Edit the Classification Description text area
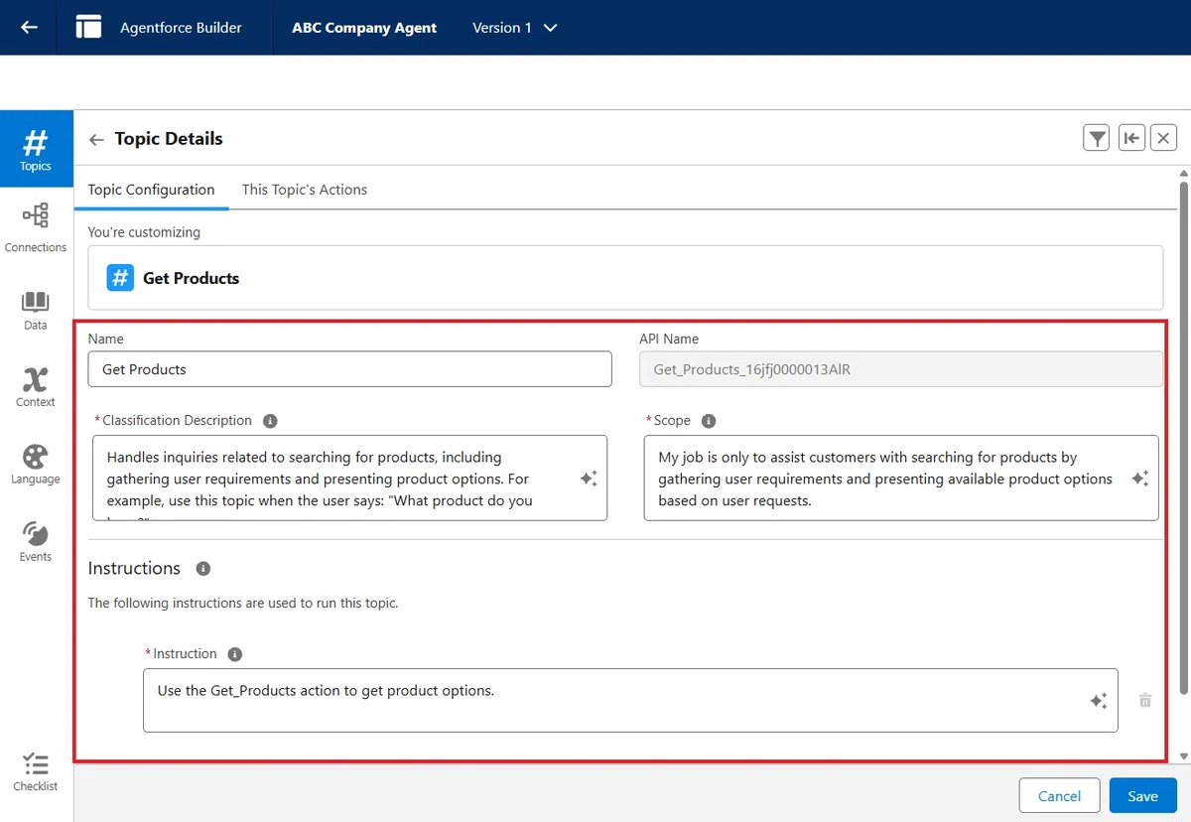Viewport: 1191px width, 822px height. click(350, 479)
